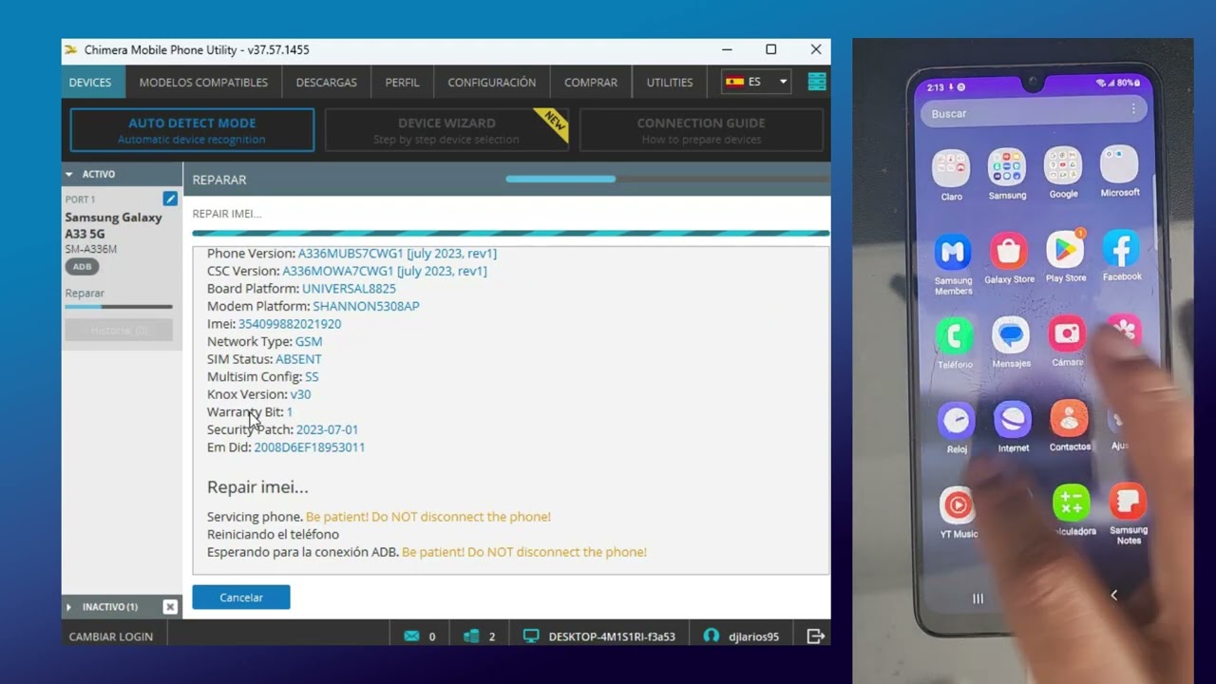Viewport: 1216px width, 684px height.
Task: Click the credits stack icon
Action: (471, 636)
